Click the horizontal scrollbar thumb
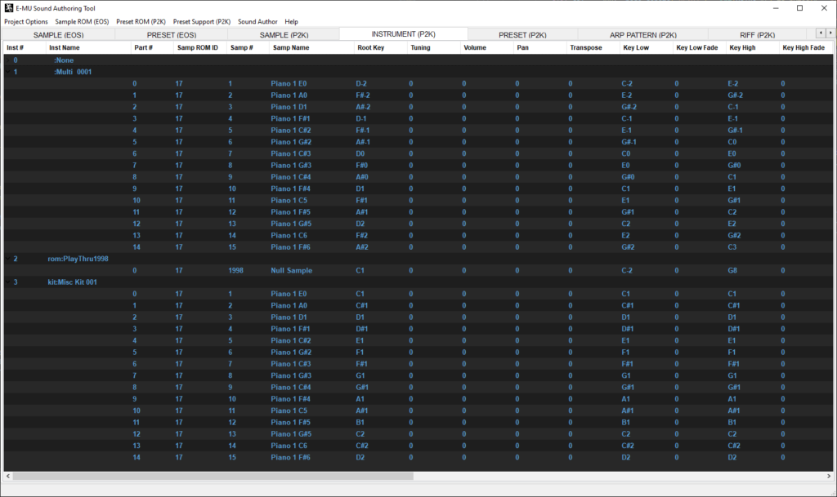The width and height of the screenshot is (837, 497). pos(213,477)
